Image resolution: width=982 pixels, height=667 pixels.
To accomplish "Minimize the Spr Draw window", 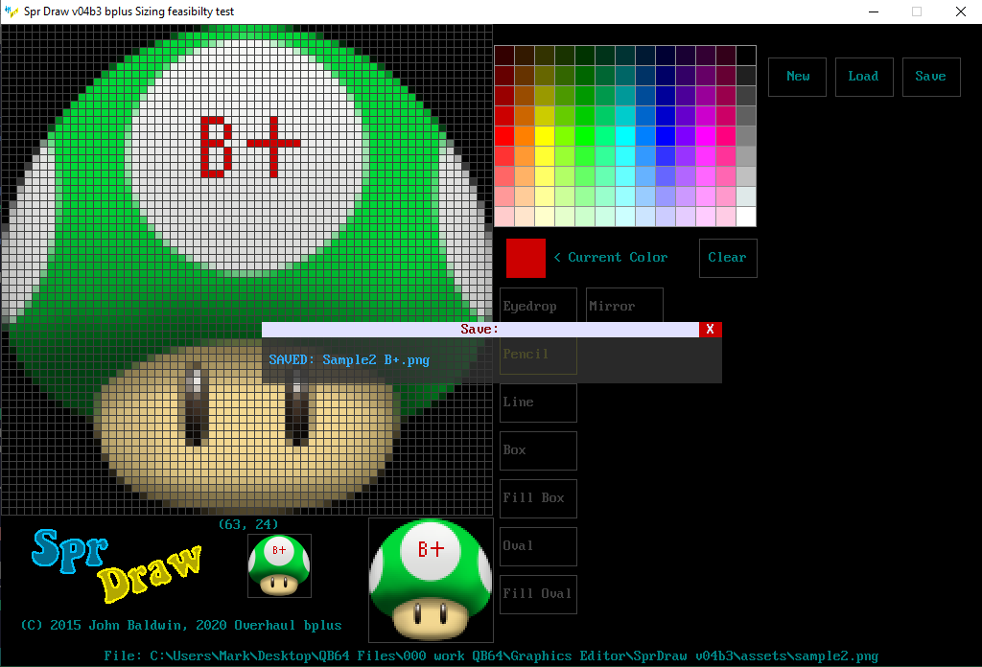I will (x=874, y=11).
